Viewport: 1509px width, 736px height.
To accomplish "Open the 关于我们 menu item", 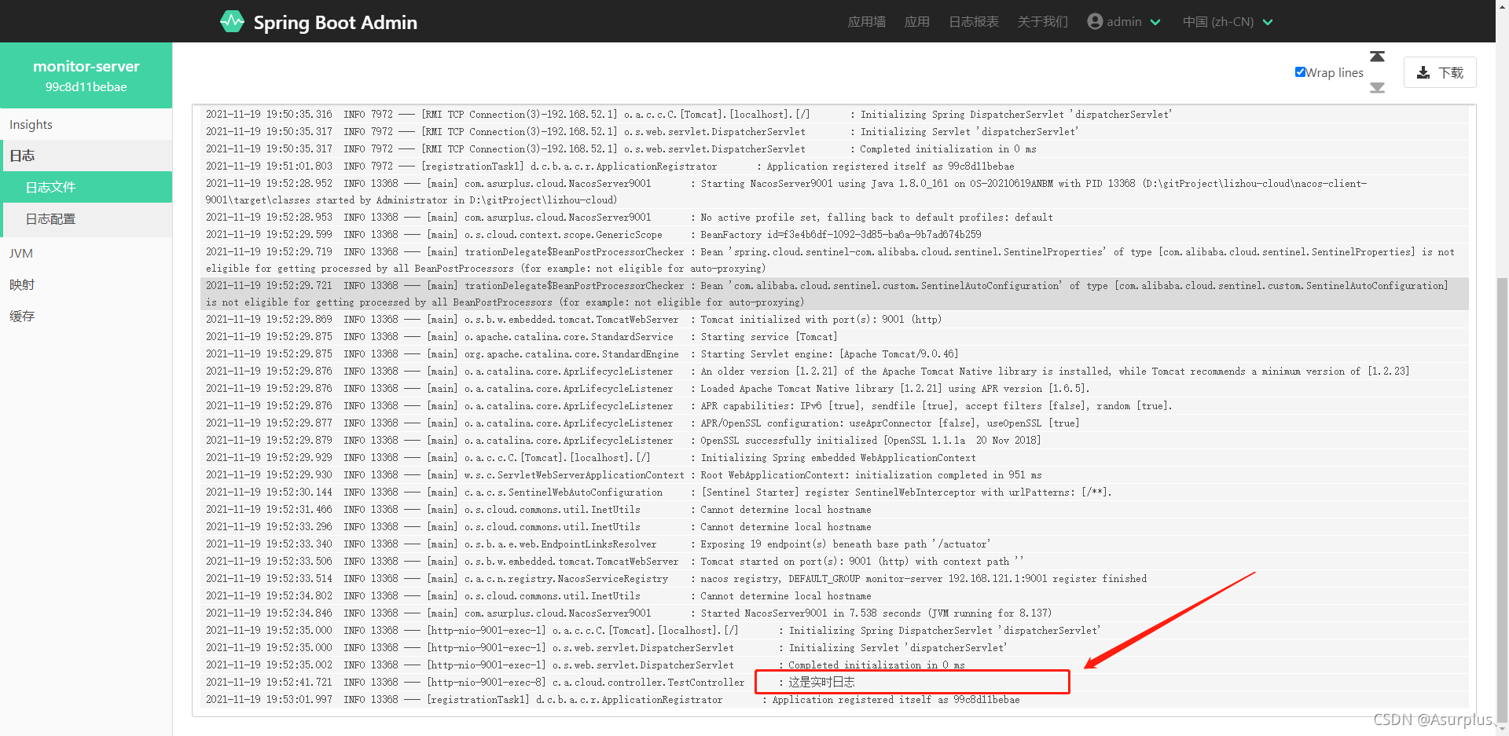I will point(1042,21).
